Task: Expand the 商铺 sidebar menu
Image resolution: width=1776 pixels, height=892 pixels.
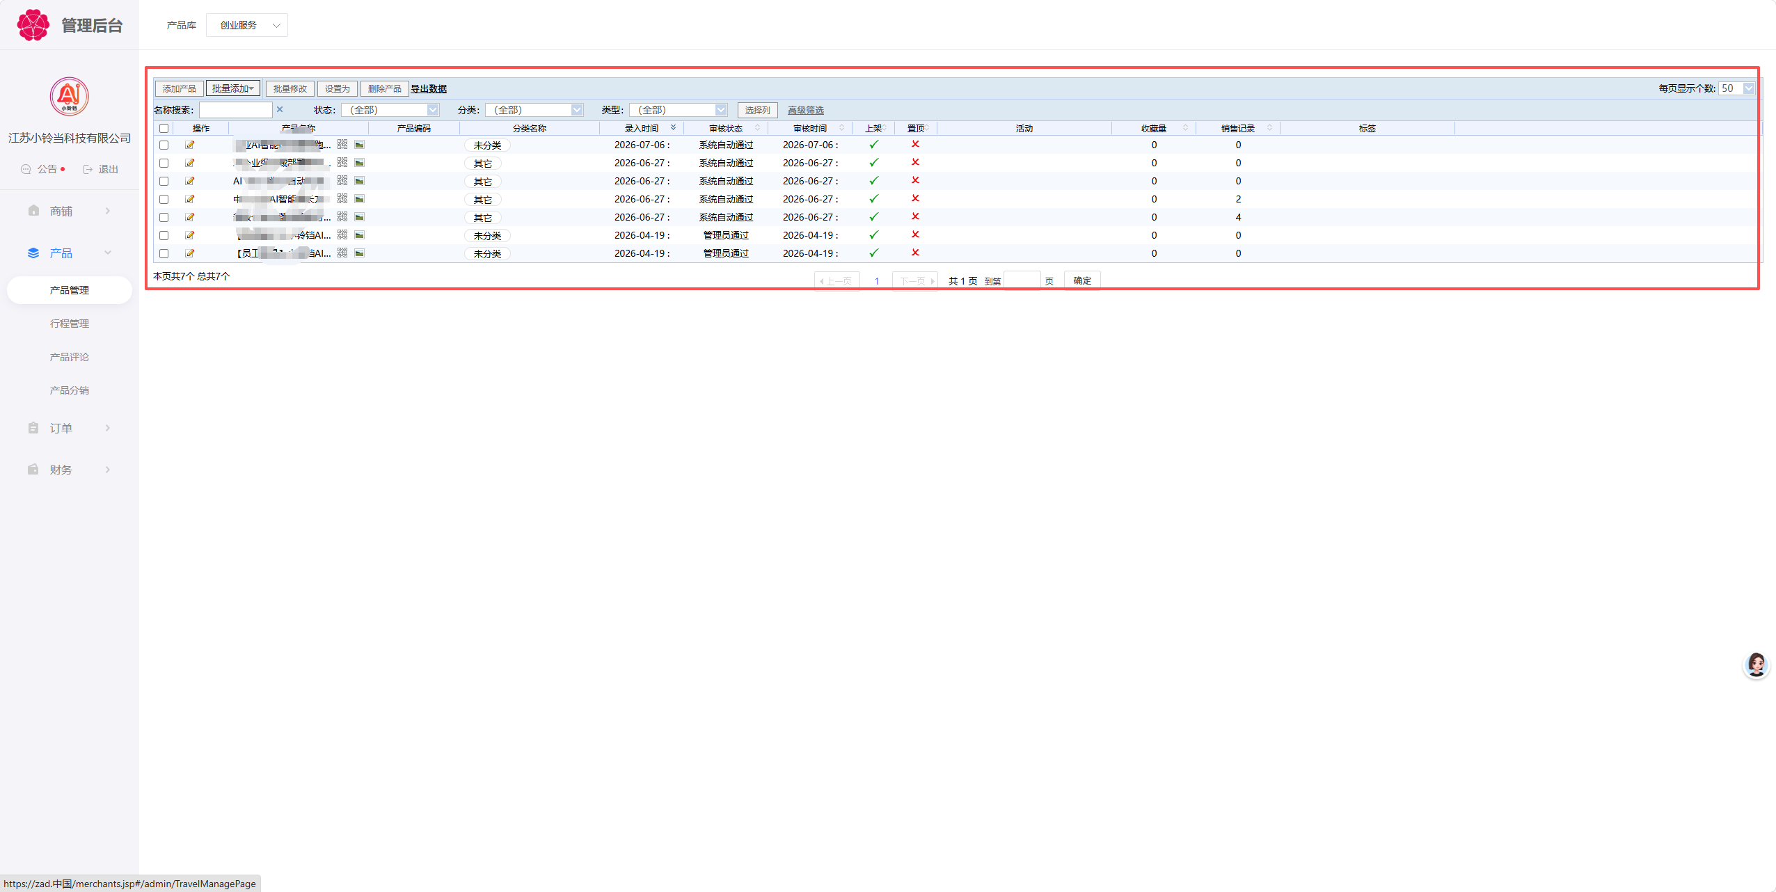Action: [x=70, y=211]
